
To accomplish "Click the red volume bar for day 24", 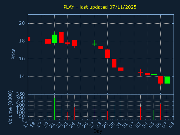I will pyautogui.click(x=74, y=114).
